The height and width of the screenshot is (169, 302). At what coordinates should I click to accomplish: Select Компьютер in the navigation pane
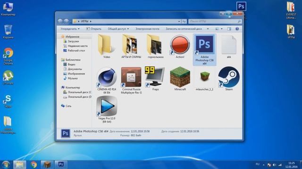click(x=73, y=87)
